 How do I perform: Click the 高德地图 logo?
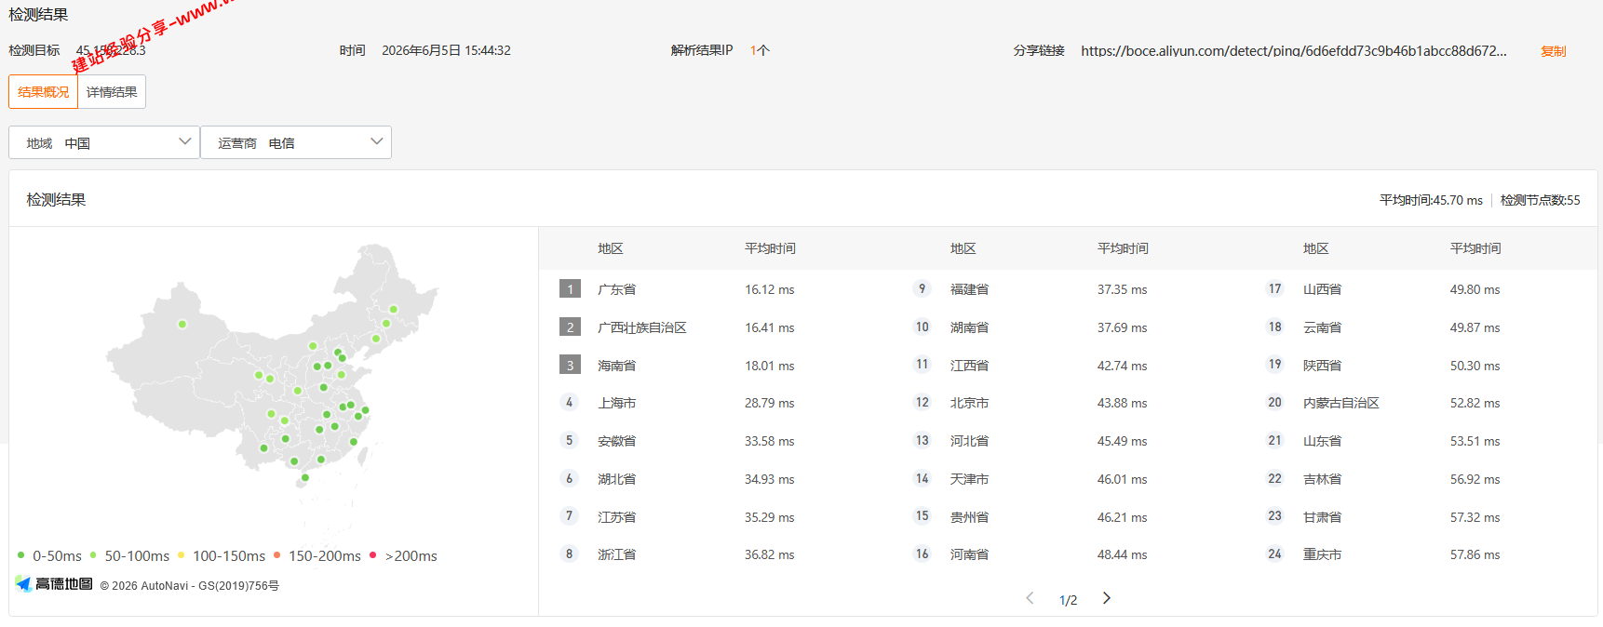click(54, 584)
